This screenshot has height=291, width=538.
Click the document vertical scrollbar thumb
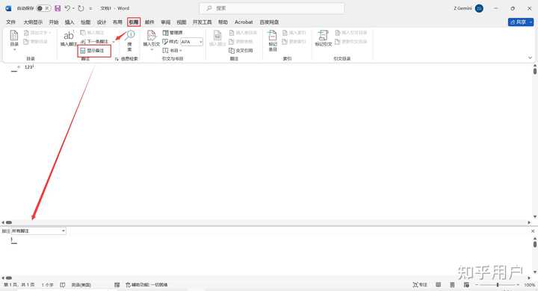pyautogui.click(x=535, y=71)
